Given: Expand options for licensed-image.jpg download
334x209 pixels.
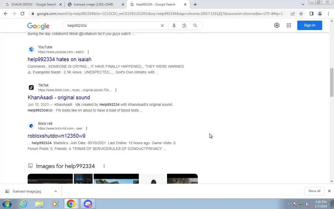Looking at the screenshot, I should coord(56,191).
